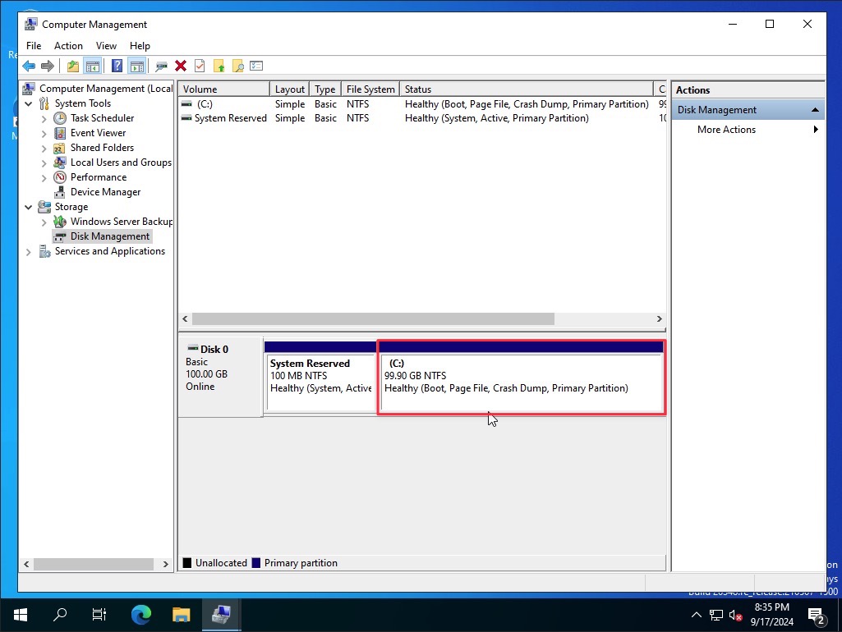Expand the Event Viewer node
Viewport: 842px width, 632px height.
click(44, 133)
